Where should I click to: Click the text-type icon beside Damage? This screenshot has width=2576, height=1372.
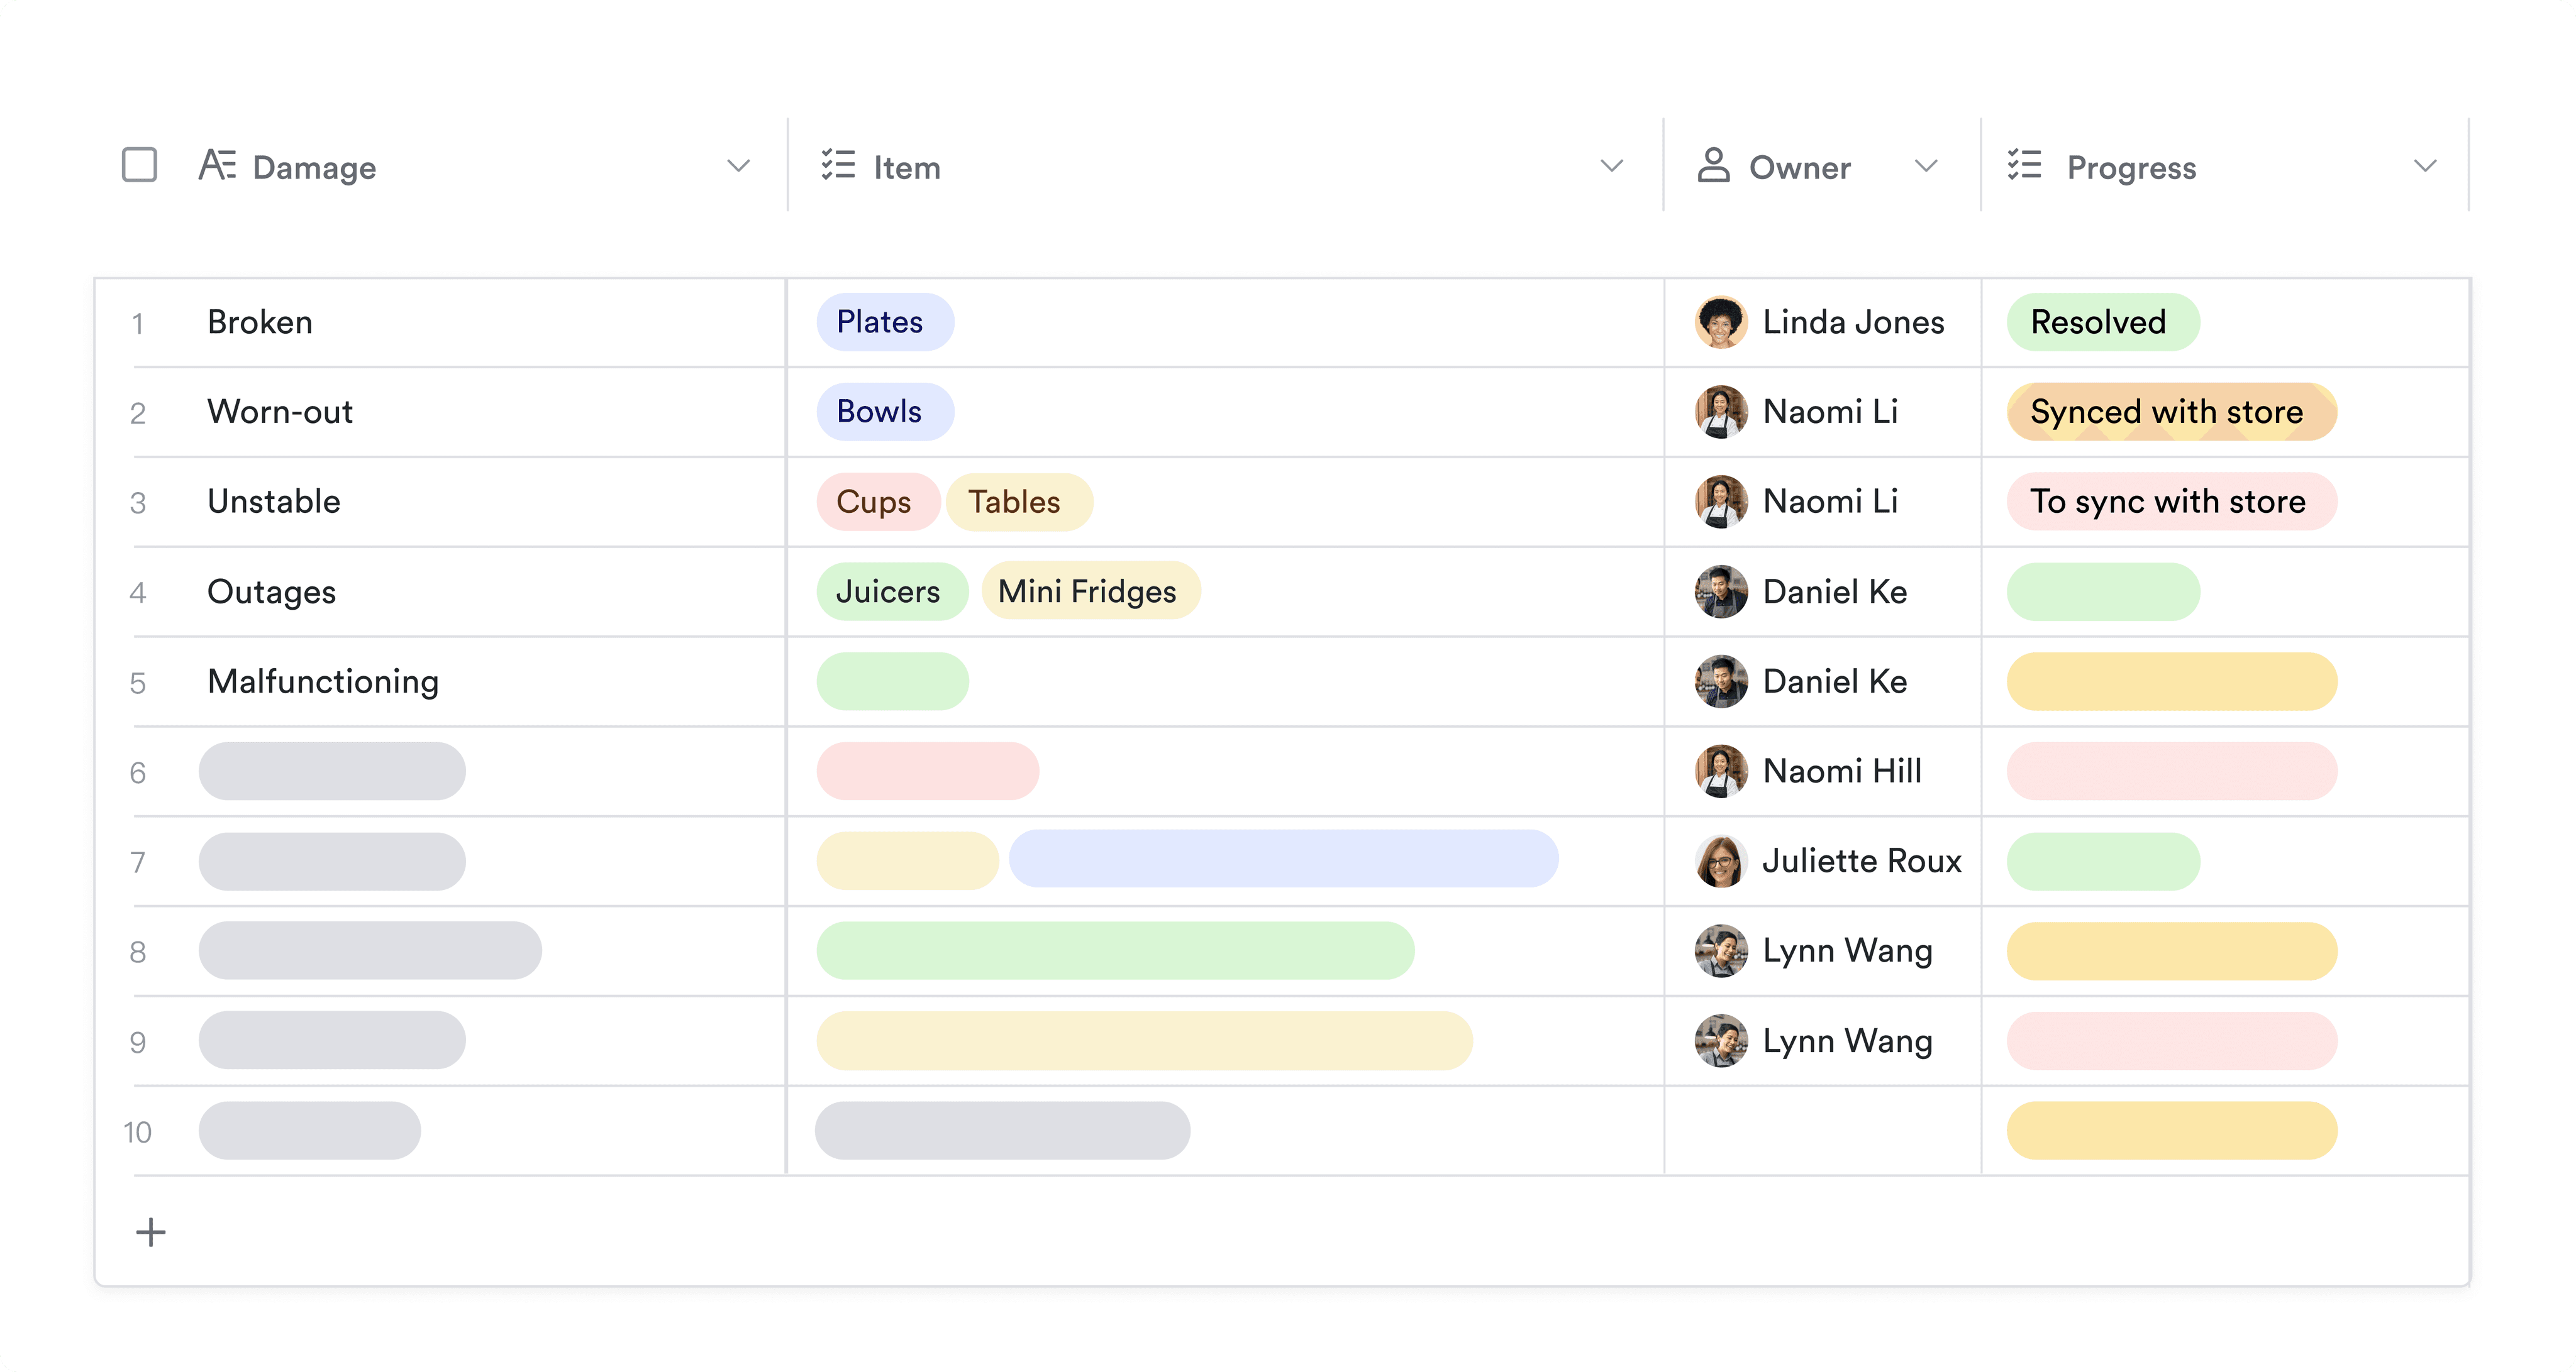tap(217, 165)
